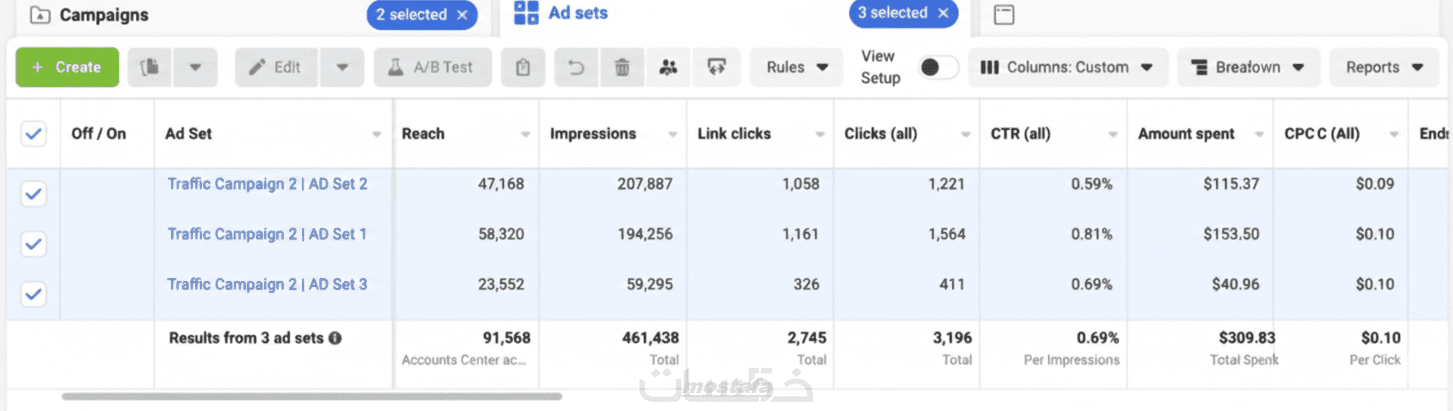
Task: Open the side panel layout icon
Action: pos(1004,14)
